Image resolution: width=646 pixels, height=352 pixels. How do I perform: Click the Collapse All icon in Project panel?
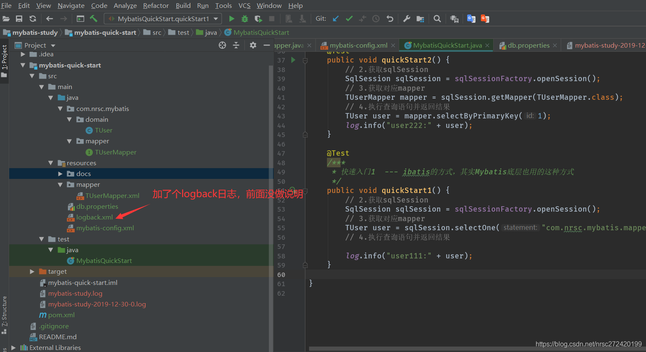click(x=236, y=45)
